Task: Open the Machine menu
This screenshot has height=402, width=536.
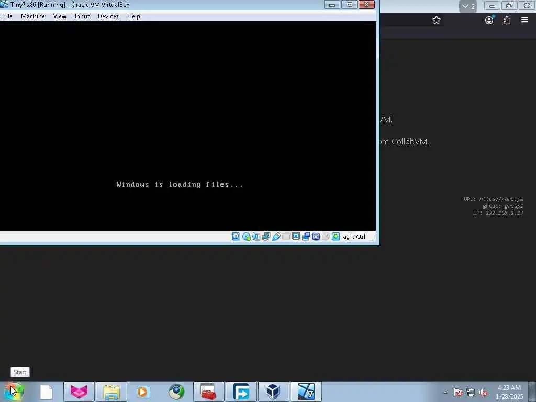Action: pos(33,16)
